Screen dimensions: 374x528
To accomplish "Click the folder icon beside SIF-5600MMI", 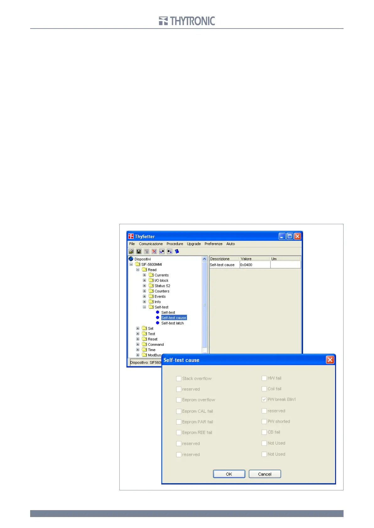I will (x=138, y=264).
